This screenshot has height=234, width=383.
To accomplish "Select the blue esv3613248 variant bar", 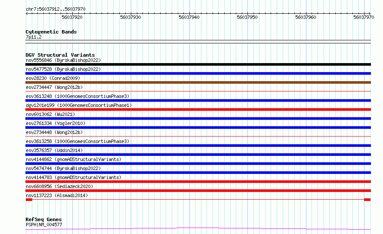I will pyautogui.click(x=198, y=100).
